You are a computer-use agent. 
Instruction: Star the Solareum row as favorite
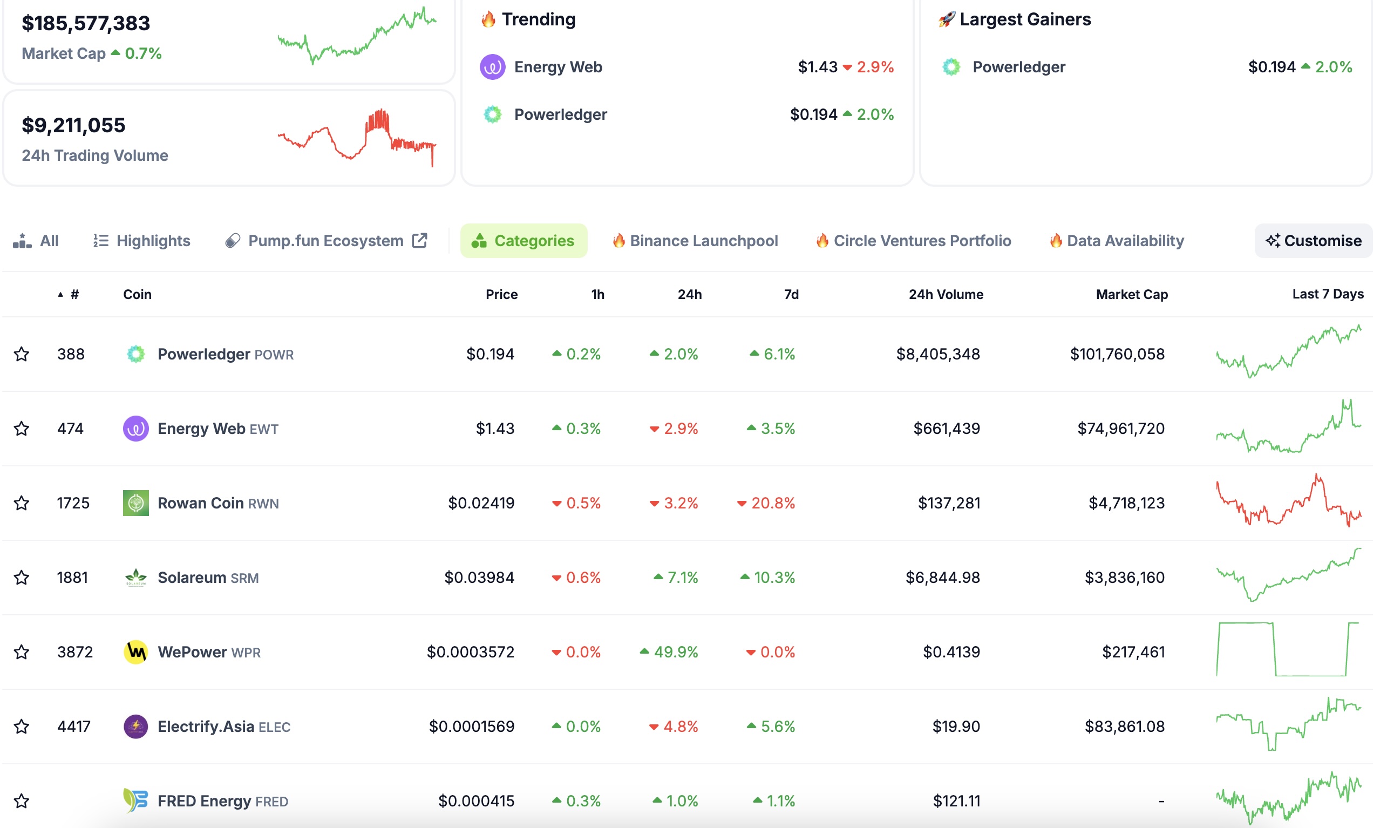(21, 578)
